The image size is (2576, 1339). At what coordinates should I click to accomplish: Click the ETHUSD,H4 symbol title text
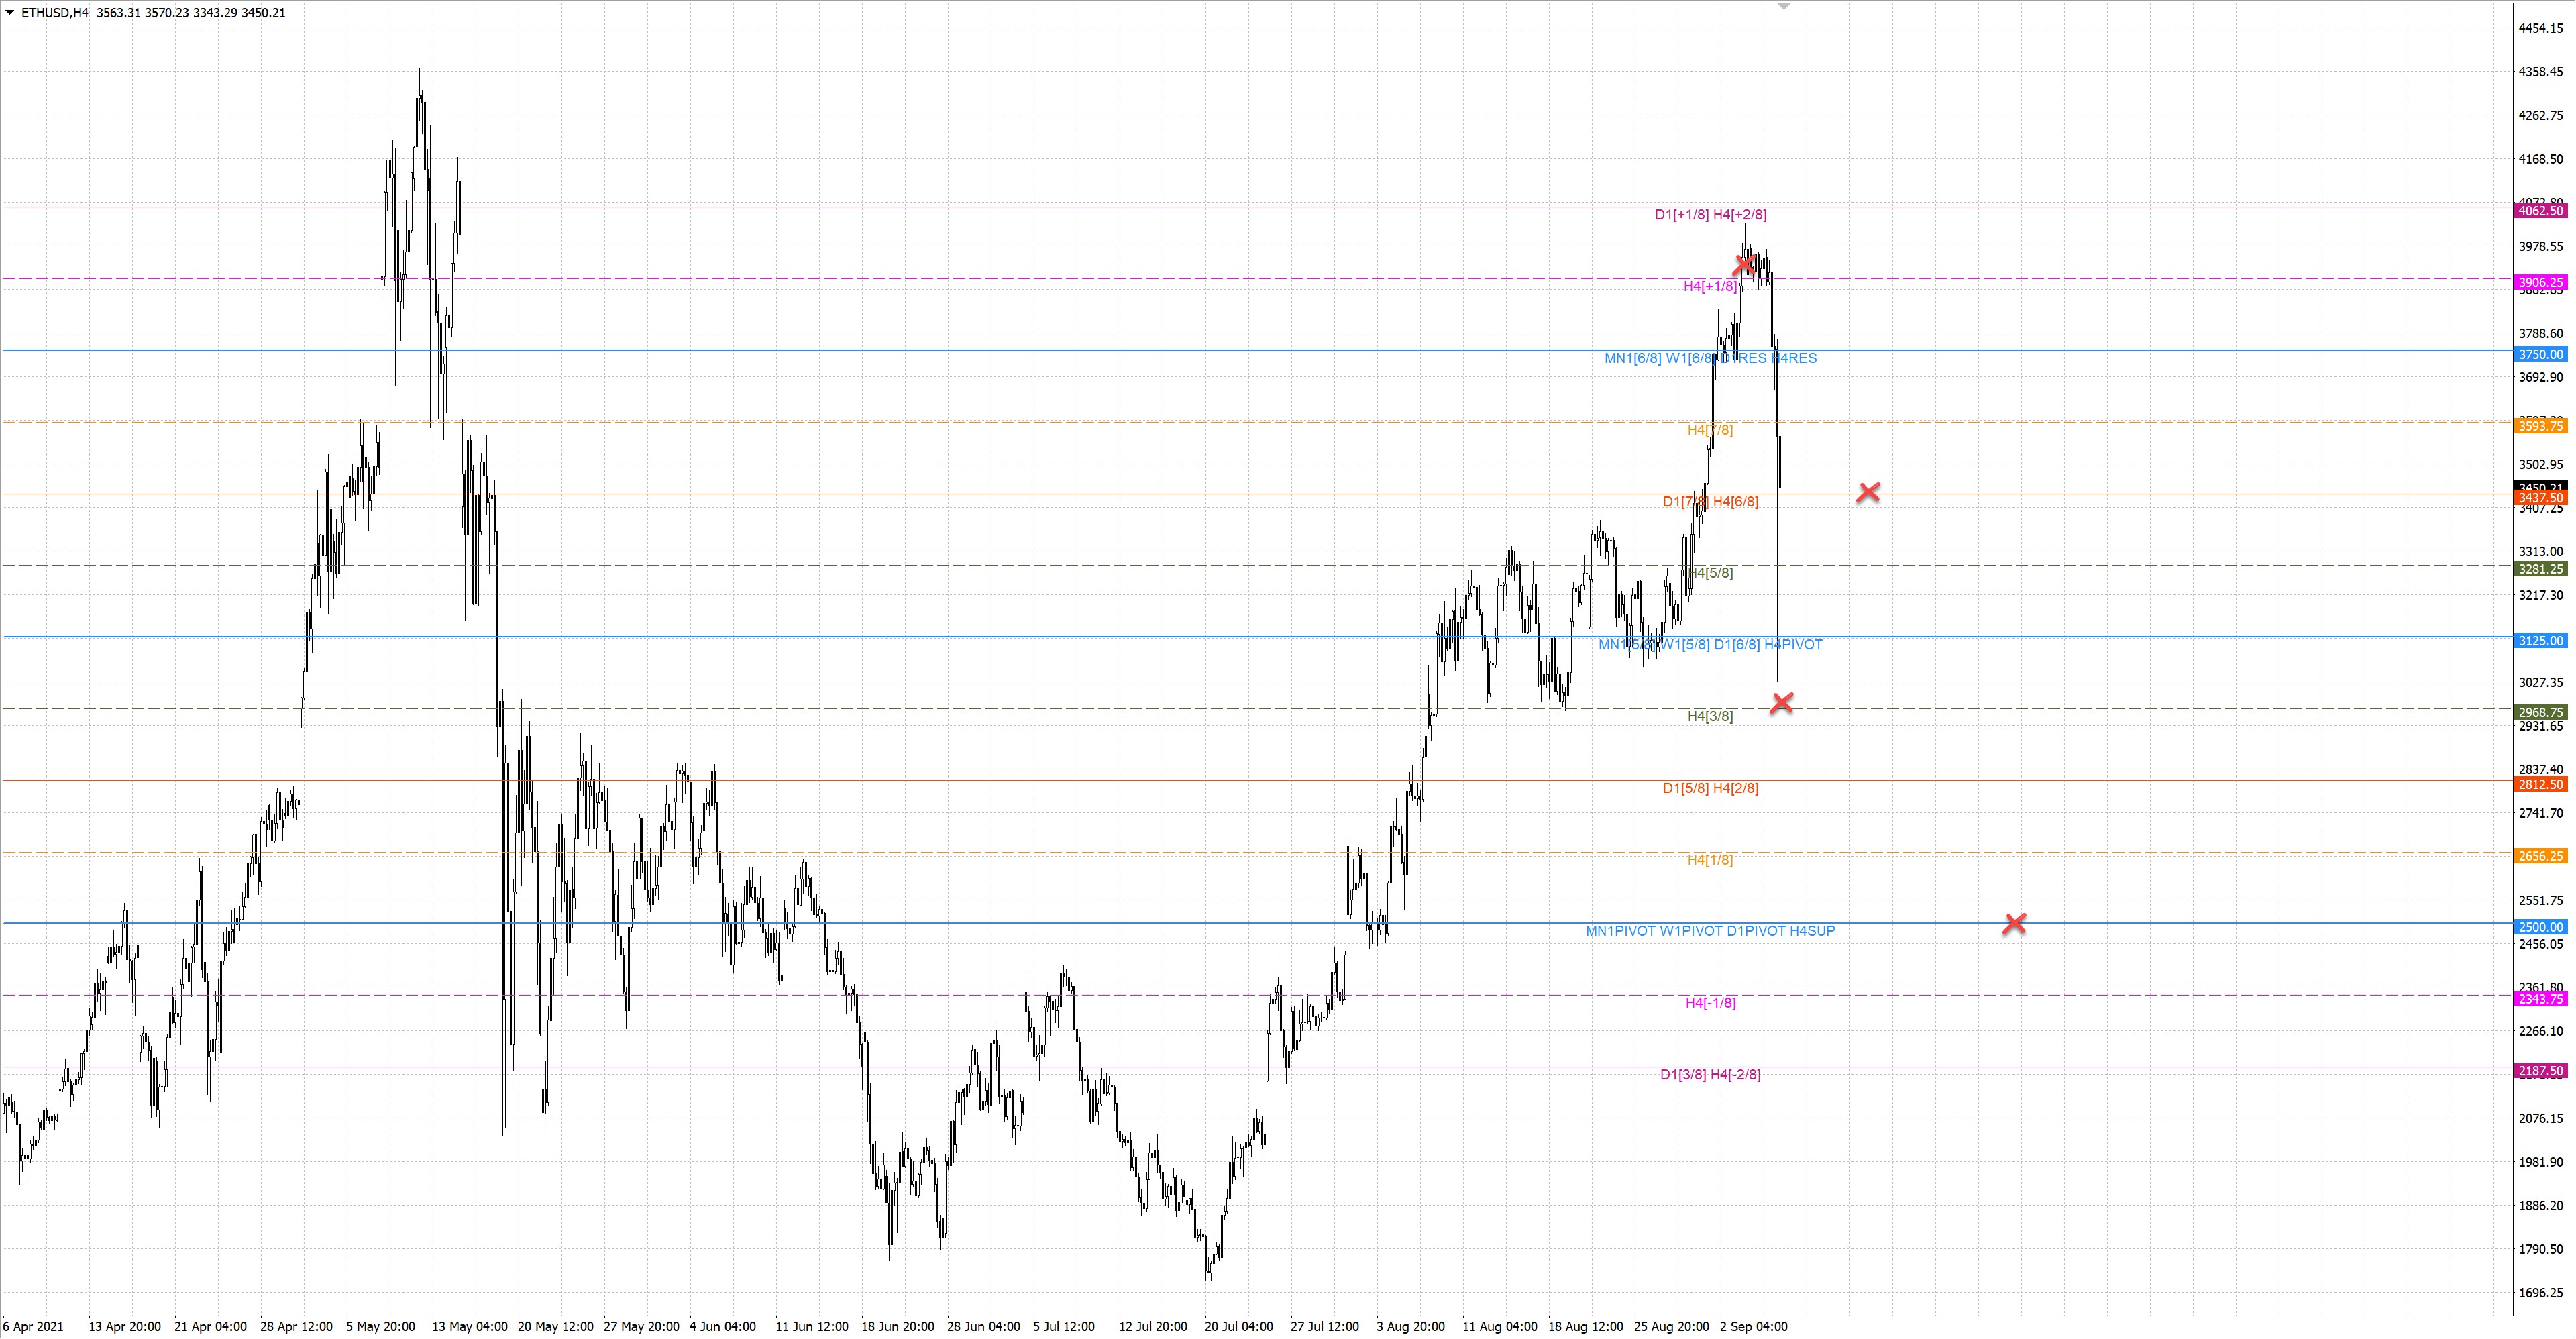point(54,13)
